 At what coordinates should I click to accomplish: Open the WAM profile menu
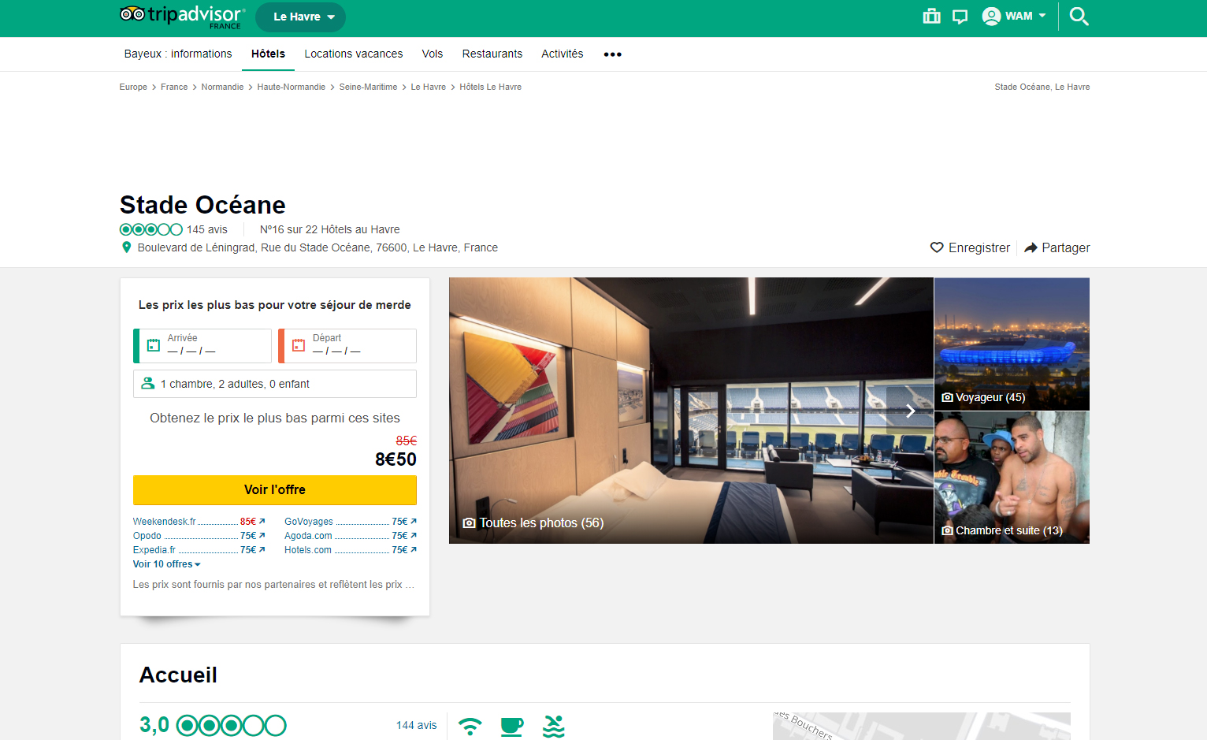point(1015,17)
